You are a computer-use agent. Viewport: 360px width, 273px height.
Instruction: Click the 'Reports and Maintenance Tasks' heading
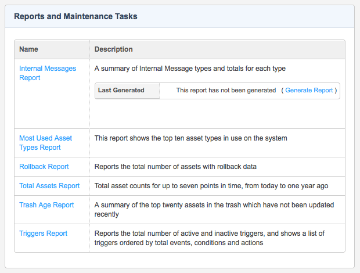click(x=75, y=16)
